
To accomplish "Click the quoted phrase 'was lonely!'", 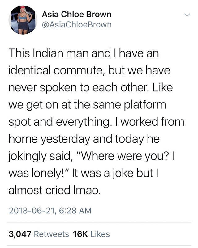I will (37, 173).
